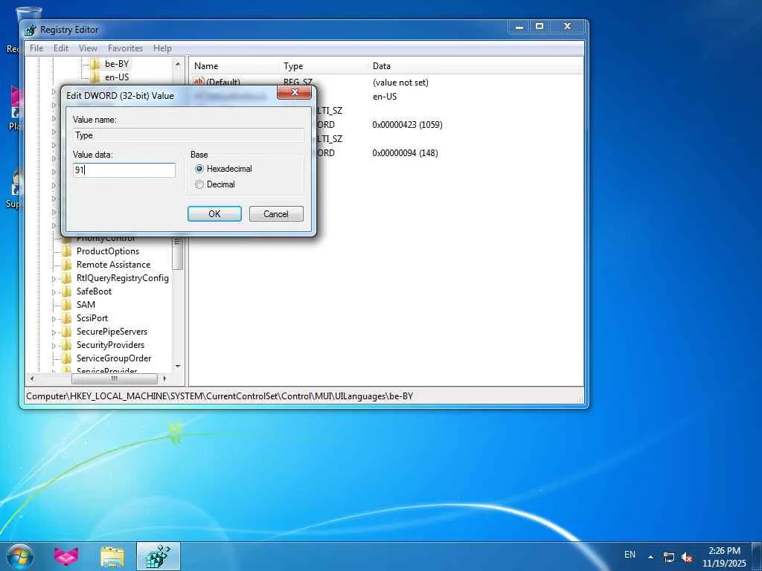Click the tree horizontal scroll right arrow
762x571 pixels.
(x=164, y=378)
